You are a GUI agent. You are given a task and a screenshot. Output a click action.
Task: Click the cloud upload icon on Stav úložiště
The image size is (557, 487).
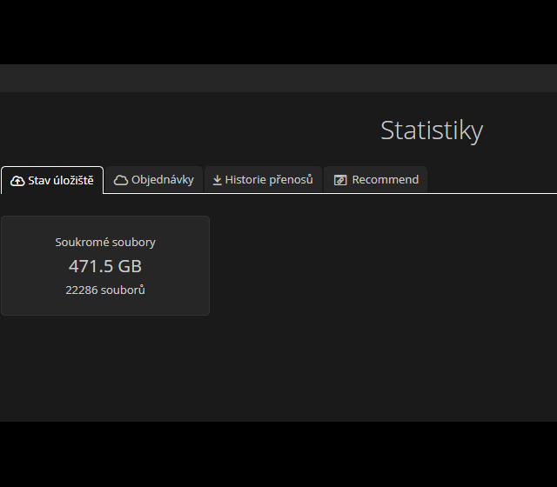tap(17, 181)
